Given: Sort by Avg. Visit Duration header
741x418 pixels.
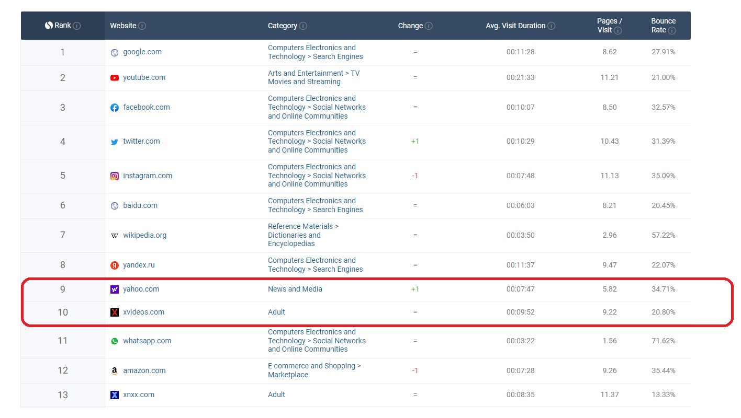Looking at the screenshot, I should [x=515, y=26].
